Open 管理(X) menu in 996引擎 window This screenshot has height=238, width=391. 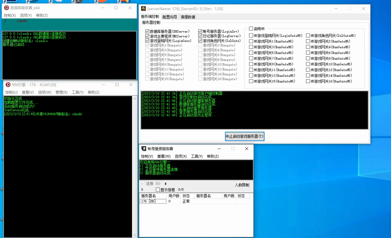coord(62,93)
